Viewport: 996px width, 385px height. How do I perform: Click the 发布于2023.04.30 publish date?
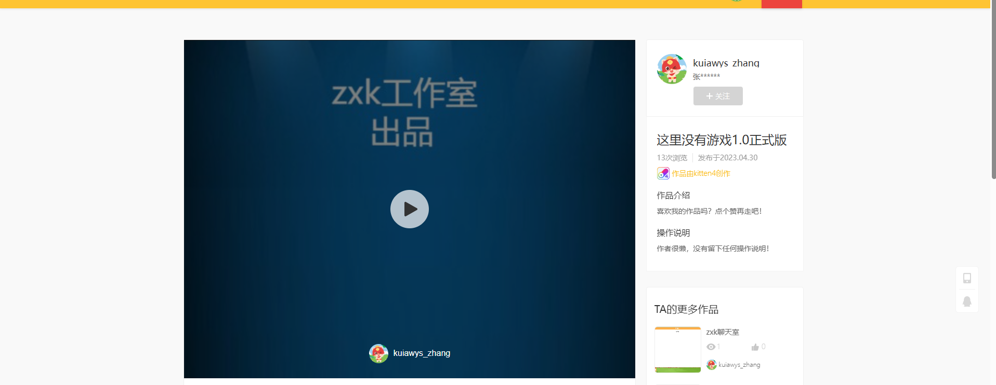click(728, 158)
